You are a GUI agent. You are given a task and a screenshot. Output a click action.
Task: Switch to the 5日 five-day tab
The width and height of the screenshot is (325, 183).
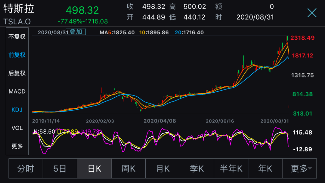[x=60, y=169]
